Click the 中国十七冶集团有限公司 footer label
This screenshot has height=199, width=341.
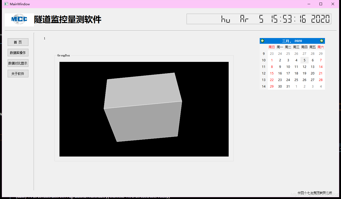[315, 193]
